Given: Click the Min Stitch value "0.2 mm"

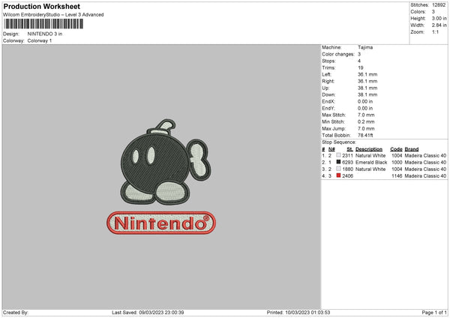Looking at the screenshot, I should [366, 121].
